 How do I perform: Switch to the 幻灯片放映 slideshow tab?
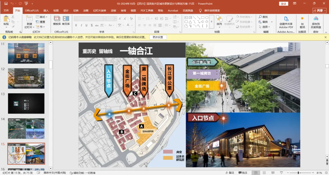[x=99, y=10]
